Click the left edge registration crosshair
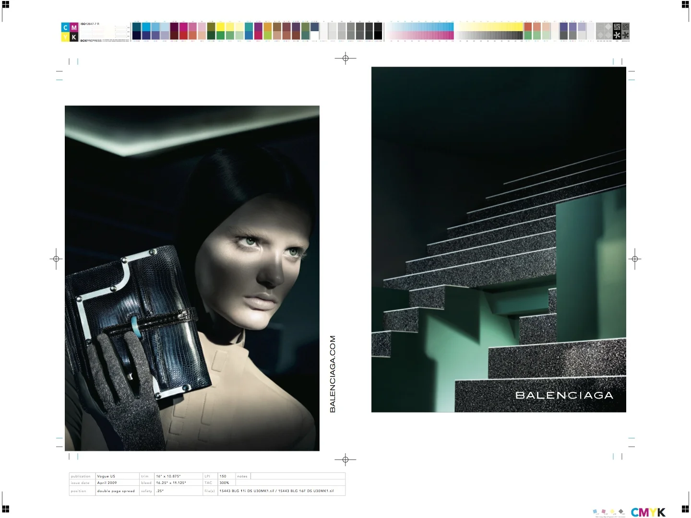691x518 pixels. [x=56, y=259]
